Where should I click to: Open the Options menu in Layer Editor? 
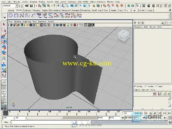[145, 90]
